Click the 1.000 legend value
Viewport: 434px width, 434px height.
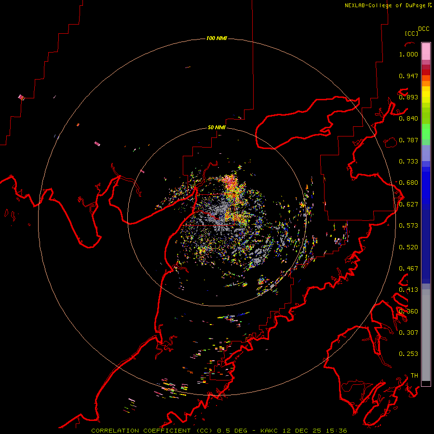point(408,54)
